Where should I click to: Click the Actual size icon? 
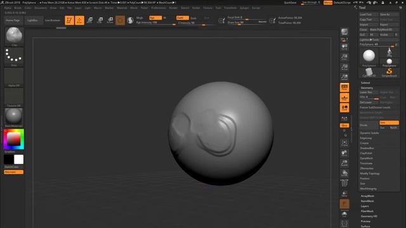coord(344,67)
